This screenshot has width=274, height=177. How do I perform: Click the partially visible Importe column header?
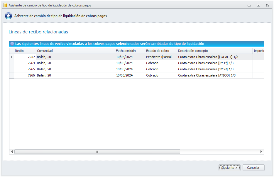pyautogui.click(x=258, y=51)
